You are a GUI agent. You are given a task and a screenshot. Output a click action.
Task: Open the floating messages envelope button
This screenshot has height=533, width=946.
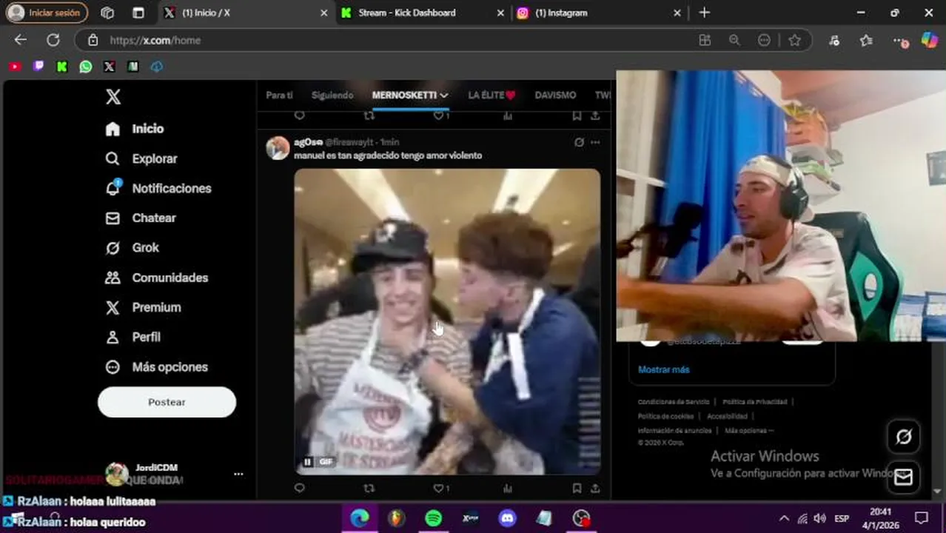pos(903,477)
